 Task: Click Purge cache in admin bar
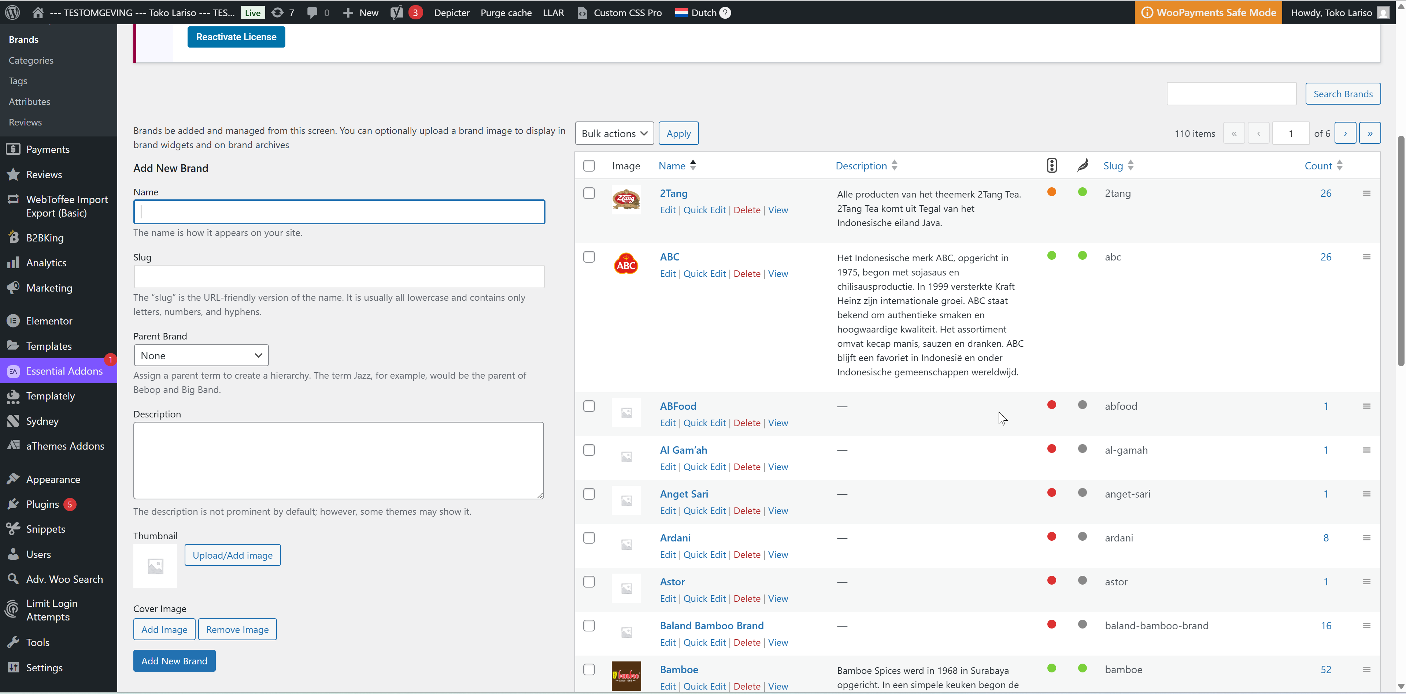click(x=506, y=12)
